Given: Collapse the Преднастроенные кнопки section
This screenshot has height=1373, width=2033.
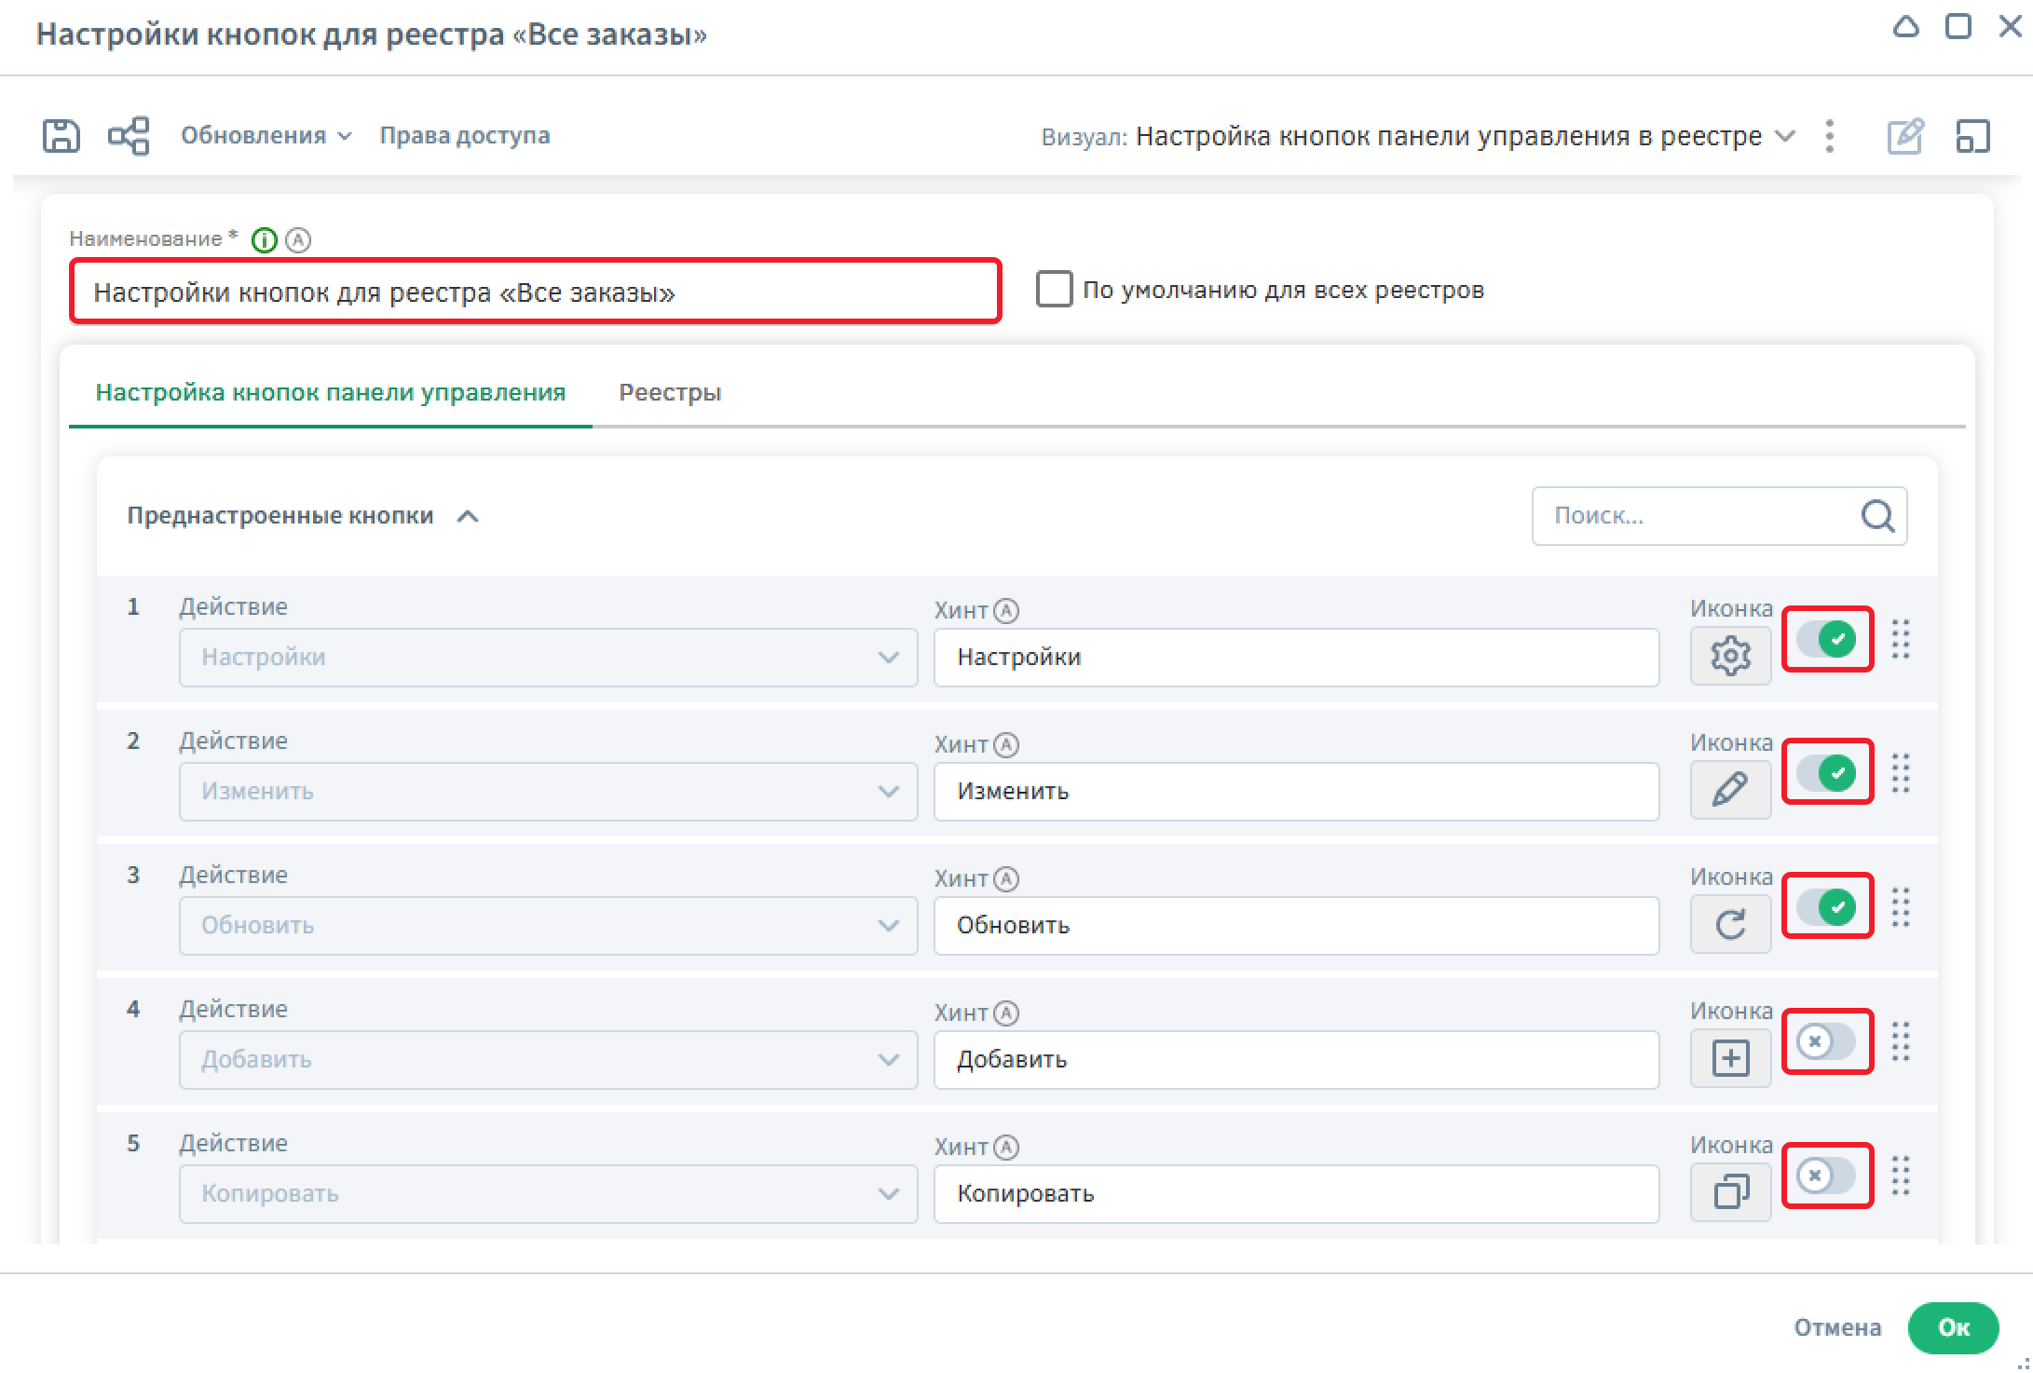Looking at the screenshot, I should pyautogui.click(x=468, y=516).
